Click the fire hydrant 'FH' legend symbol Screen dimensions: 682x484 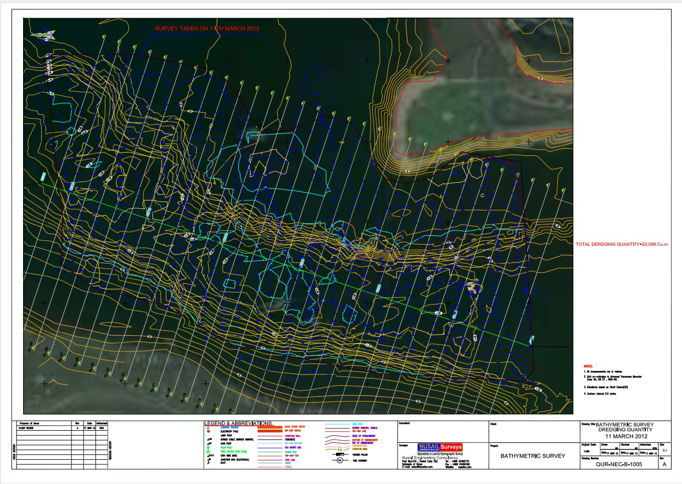click(x=339, y=460)
